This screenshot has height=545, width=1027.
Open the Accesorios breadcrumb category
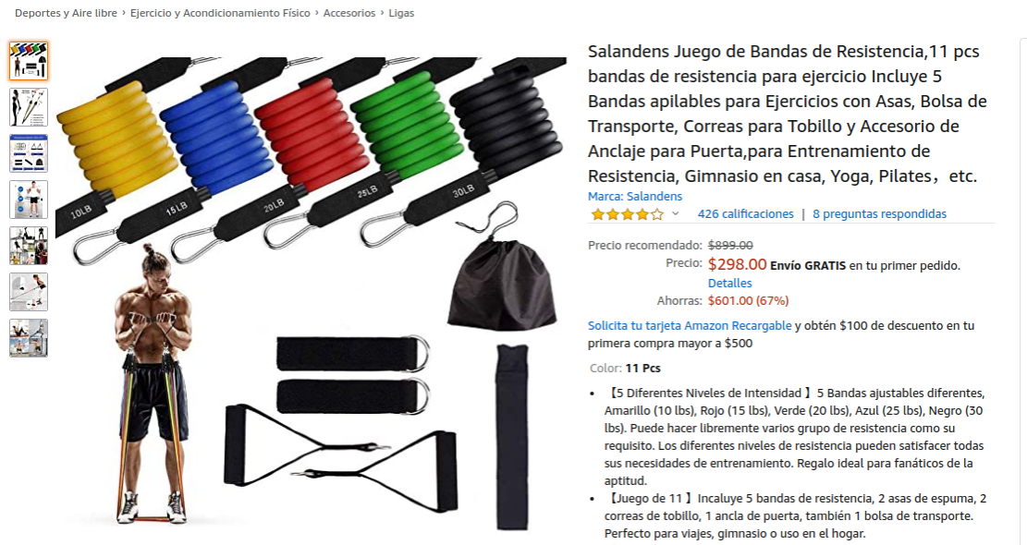point(349,13)
